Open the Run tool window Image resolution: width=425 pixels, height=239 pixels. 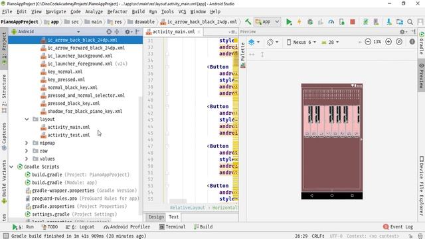point(23,227)
